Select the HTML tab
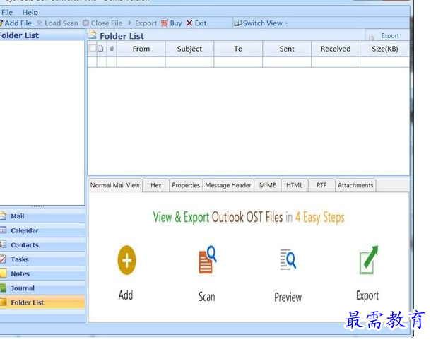 pyautogui.click(x=295, y=185)
